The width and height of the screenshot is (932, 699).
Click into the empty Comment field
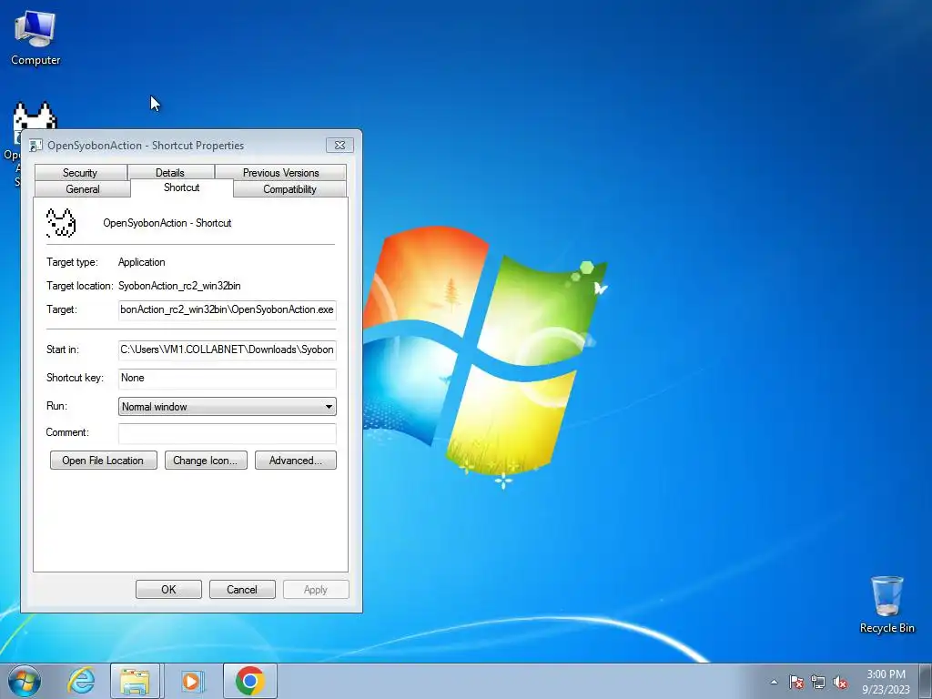tap(227, 432)
